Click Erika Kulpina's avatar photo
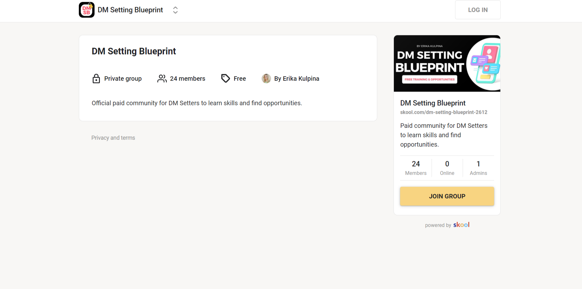The image size is (582, 289). click(266, 78)
